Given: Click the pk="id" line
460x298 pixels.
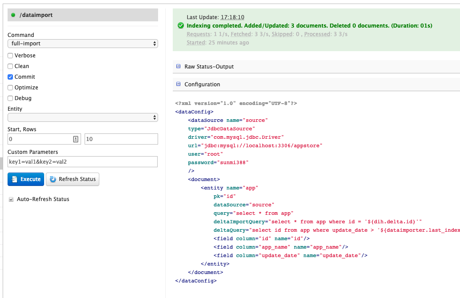Looking at the screenshot, I should pyautogui.click(x=225, y=196).
